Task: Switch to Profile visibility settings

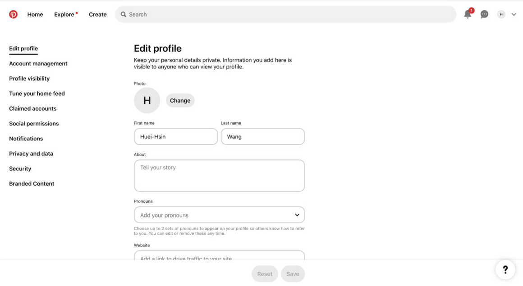Action: click(x=29, y=79)
